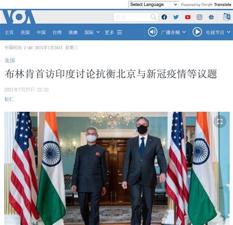Expand the 国际 navigation dropdown
Viewport: 233px width, 225px height.
click(92, 32)
